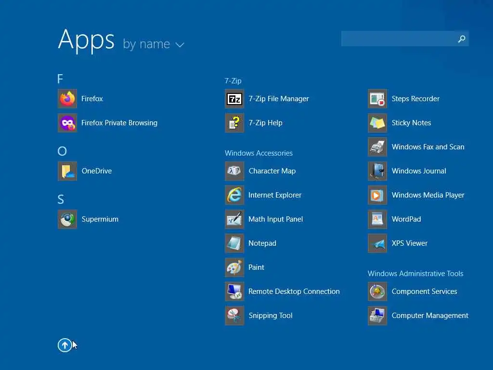Click the Windows Accessories group header
Image resolution: width=493 pixels, height=370 pixels.
259,153
